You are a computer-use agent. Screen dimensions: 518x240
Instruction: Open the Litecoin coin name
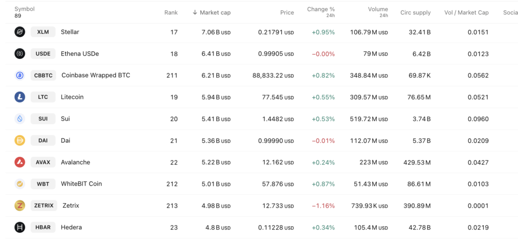72,97
